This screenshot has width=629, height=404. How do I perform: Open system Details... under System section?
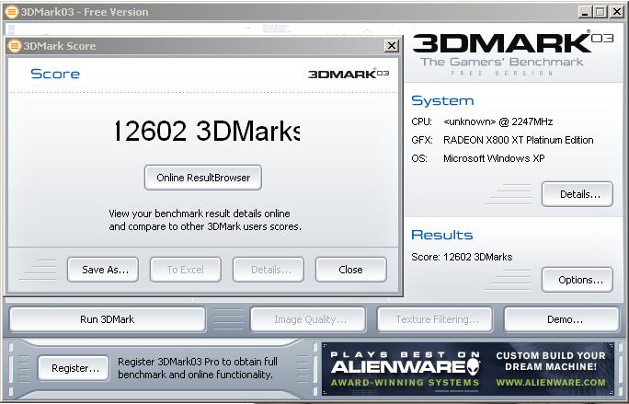pos(577,194)
